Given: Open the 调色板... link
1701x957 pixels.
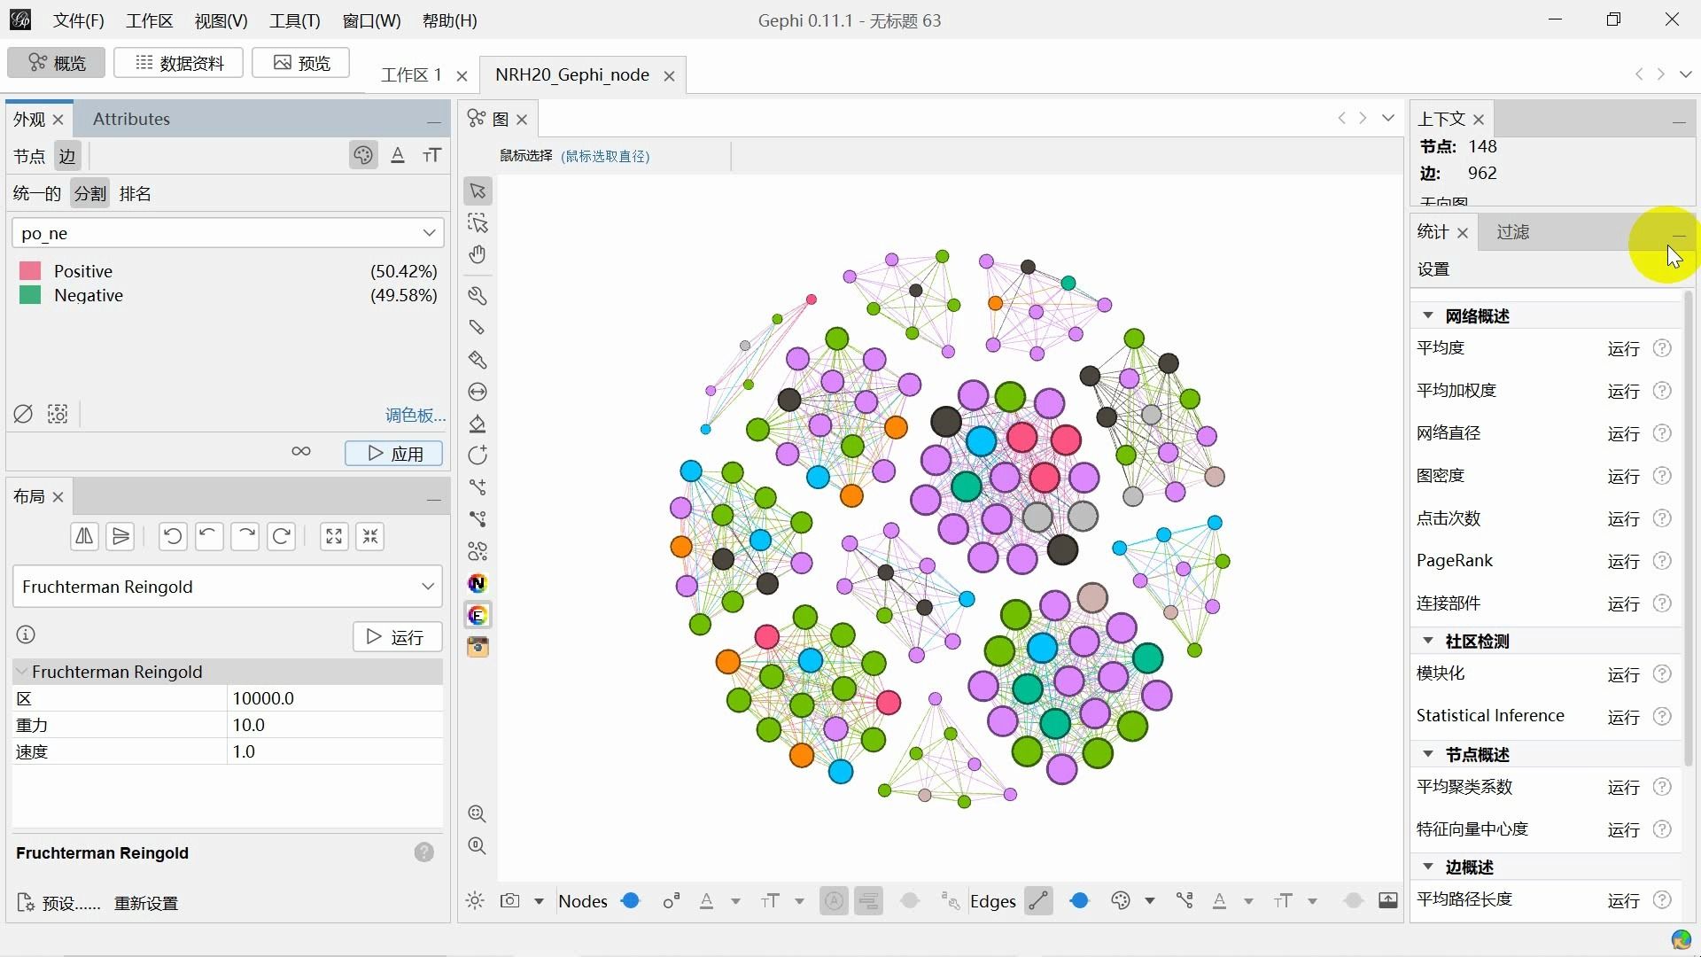Looking at the screenshot, I should pos(415,415).
